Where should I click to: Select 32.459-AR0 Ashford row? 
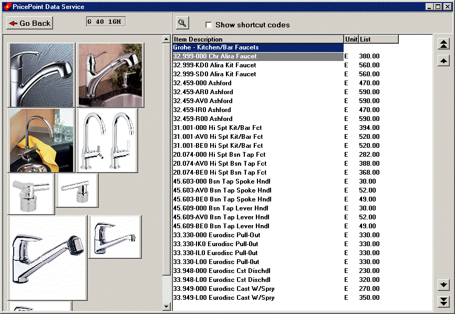(x=258, y=92)
